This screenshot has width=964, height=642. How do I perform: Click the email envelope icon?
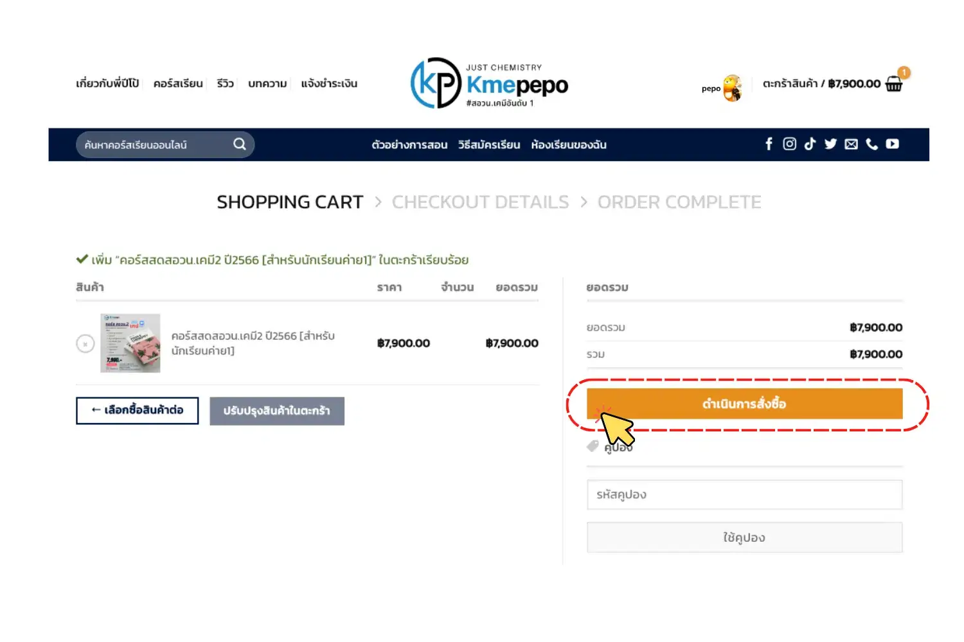[x=851, y=144]
